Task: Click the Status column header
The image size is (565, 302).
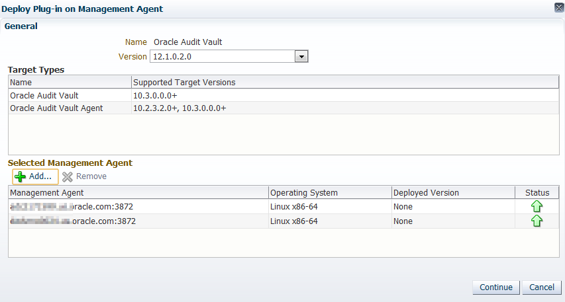Action: (537, 193)
